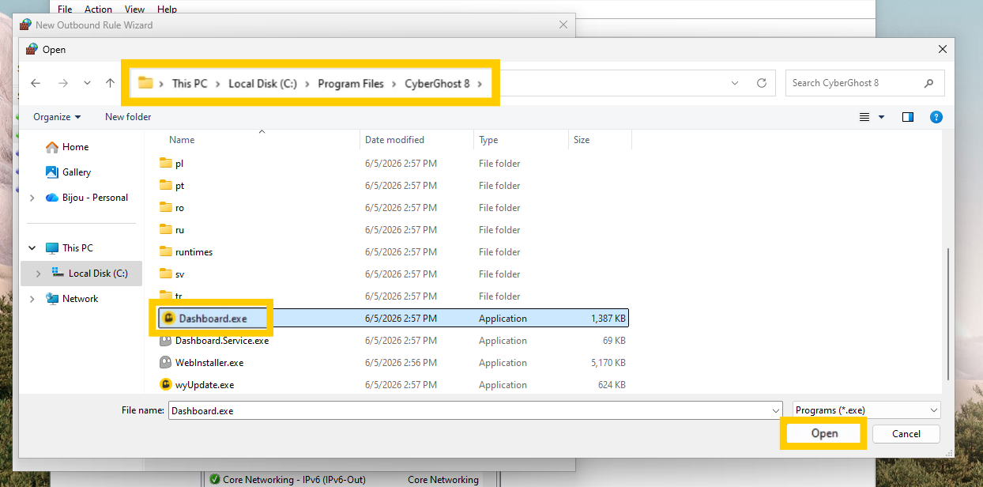Image resolution: width=983 pixels, height=487 pixels.
Task: Go up one folder level
Action: pos(110,83)
